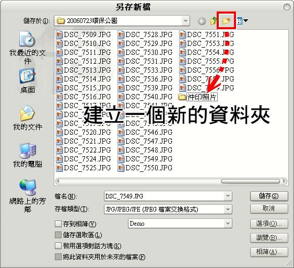Open the Views menu icon
The width and height of the screenshot is (294, 268).
click(242, 21)
